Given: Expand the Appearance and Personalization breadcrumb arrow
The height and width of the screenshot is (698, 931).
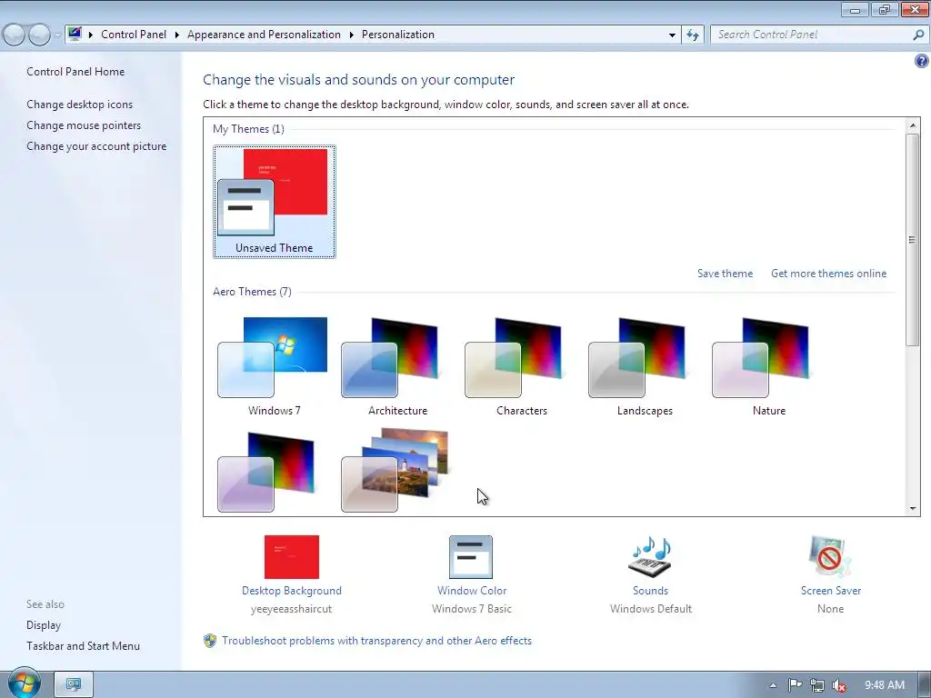Looking at the screenshot, I should point(352,35).
